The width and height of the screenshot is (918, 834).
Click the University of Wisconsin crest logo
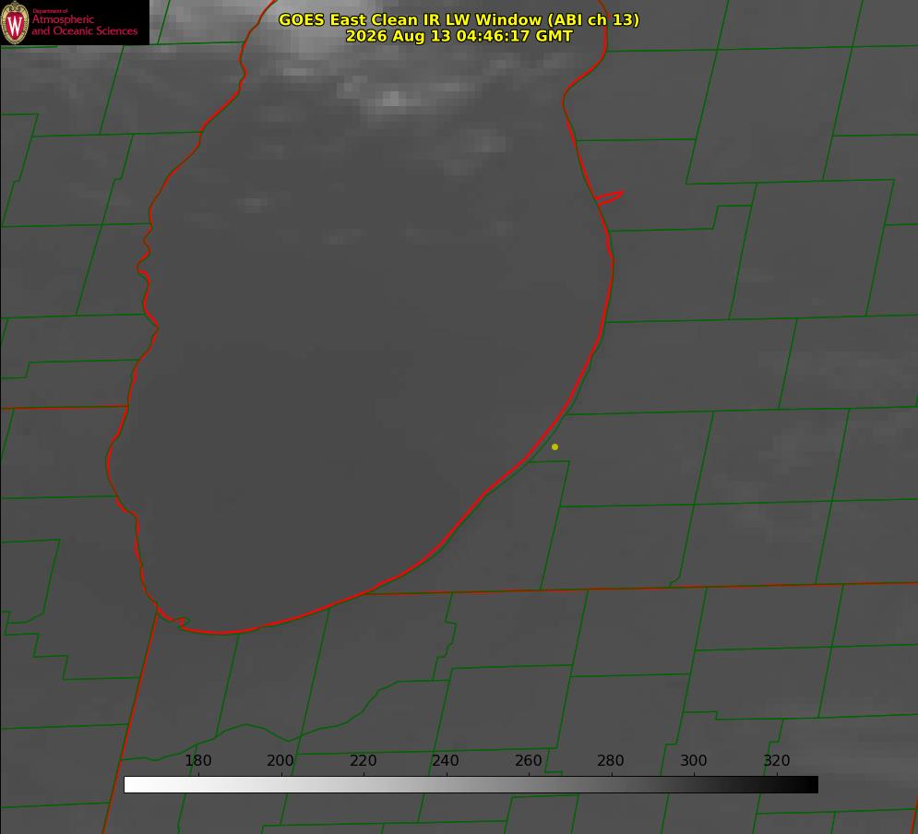[15, 23]
